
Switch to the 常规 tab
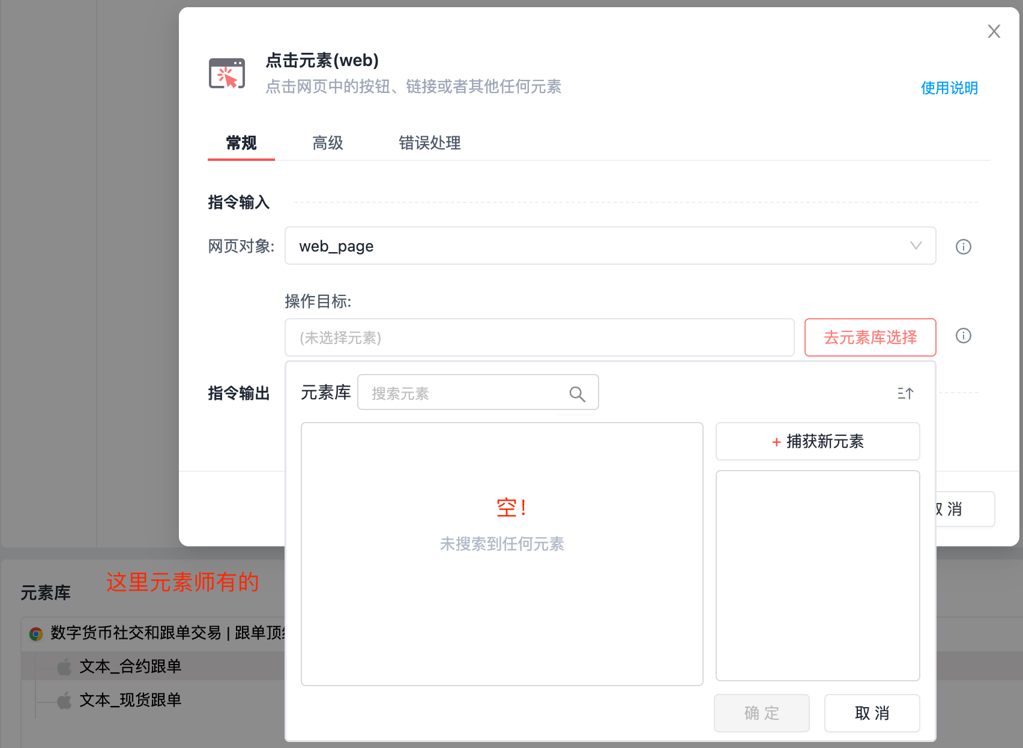coord(241,143)
